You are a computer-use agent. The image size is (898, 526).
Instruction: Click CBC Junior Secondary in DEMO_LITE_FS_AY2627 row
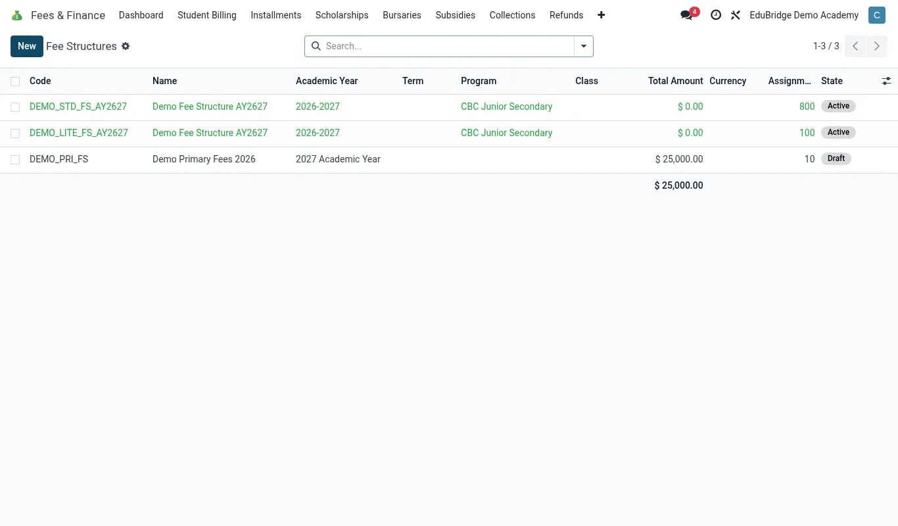click(506, 133)
